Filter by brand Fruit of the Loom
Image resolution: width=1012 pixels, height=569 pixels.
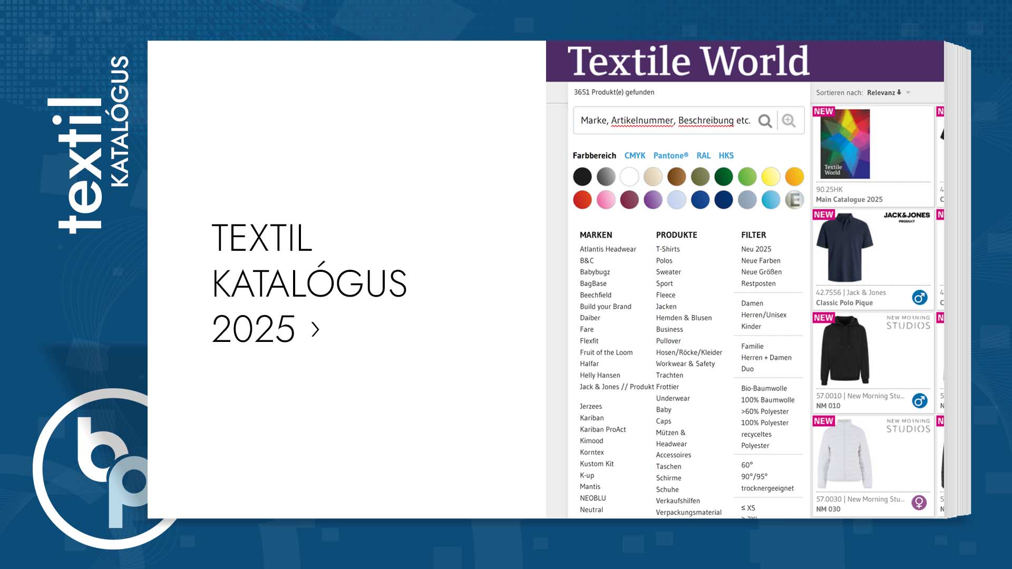[x=606, y=352]
